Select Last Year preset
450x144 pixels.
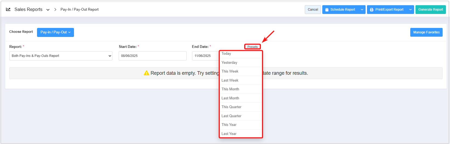pos(229,134)
